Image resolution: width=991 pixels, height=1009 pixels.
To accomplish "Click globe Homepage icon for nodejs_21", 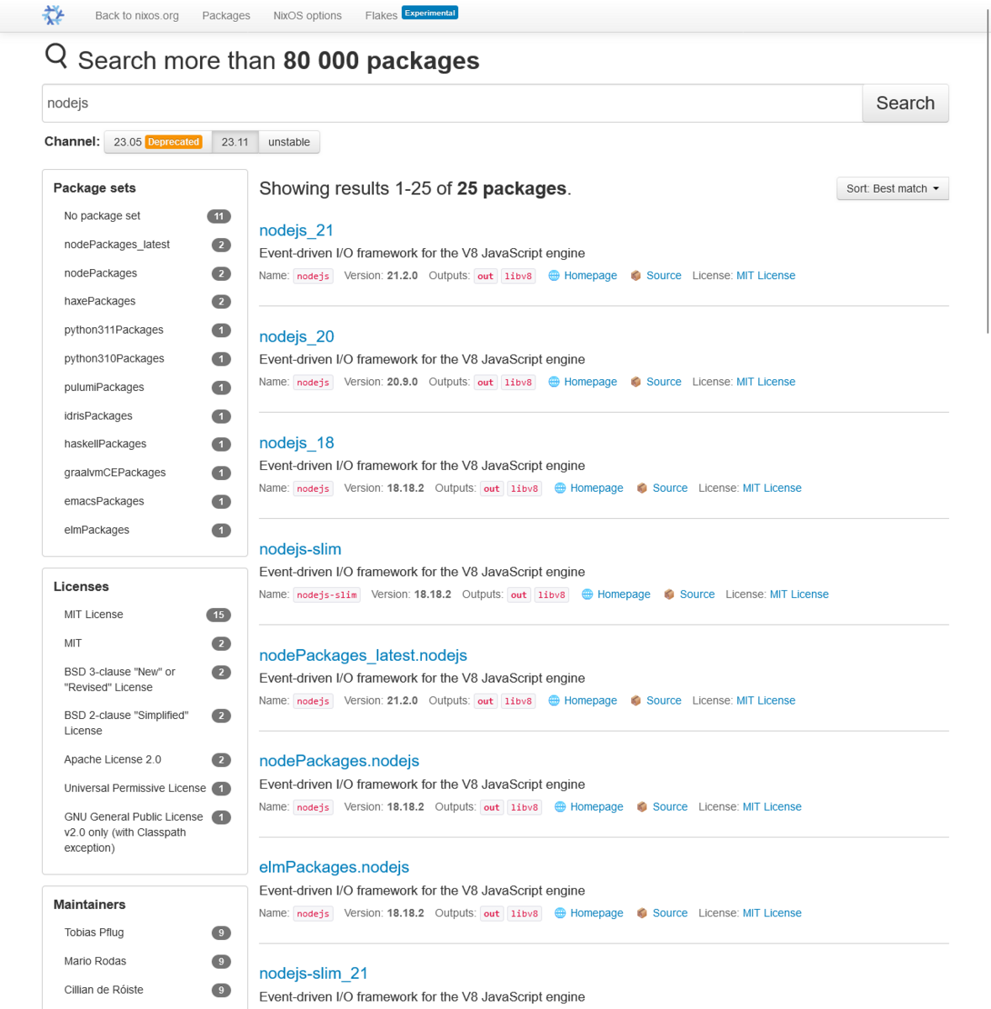I will 554,276.
